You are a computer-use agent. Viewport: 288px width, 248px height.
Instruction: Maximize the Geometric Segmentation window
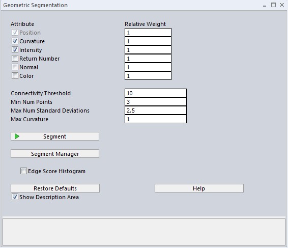[273, 5]
